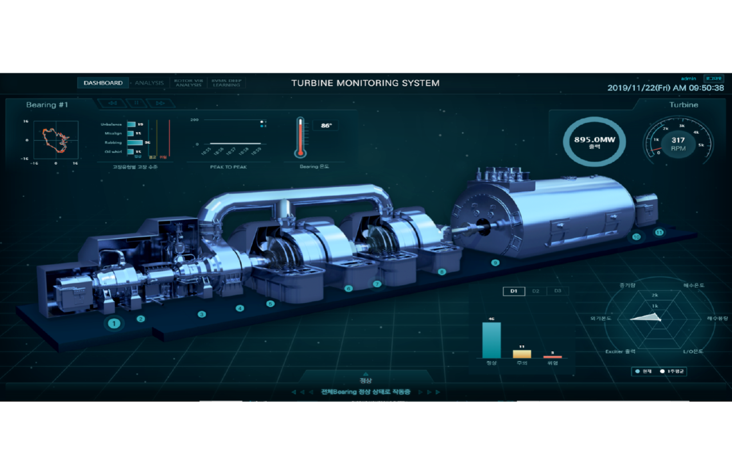Open the DASHBOARD tab

click(x=103, y=83)
